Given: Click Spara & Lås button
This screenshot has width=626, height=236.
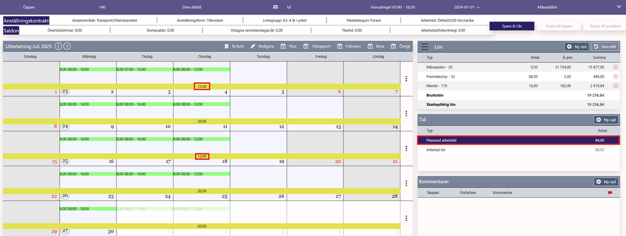Looking at the screenshot, I should pyautogui.click(x=512, y=26).
